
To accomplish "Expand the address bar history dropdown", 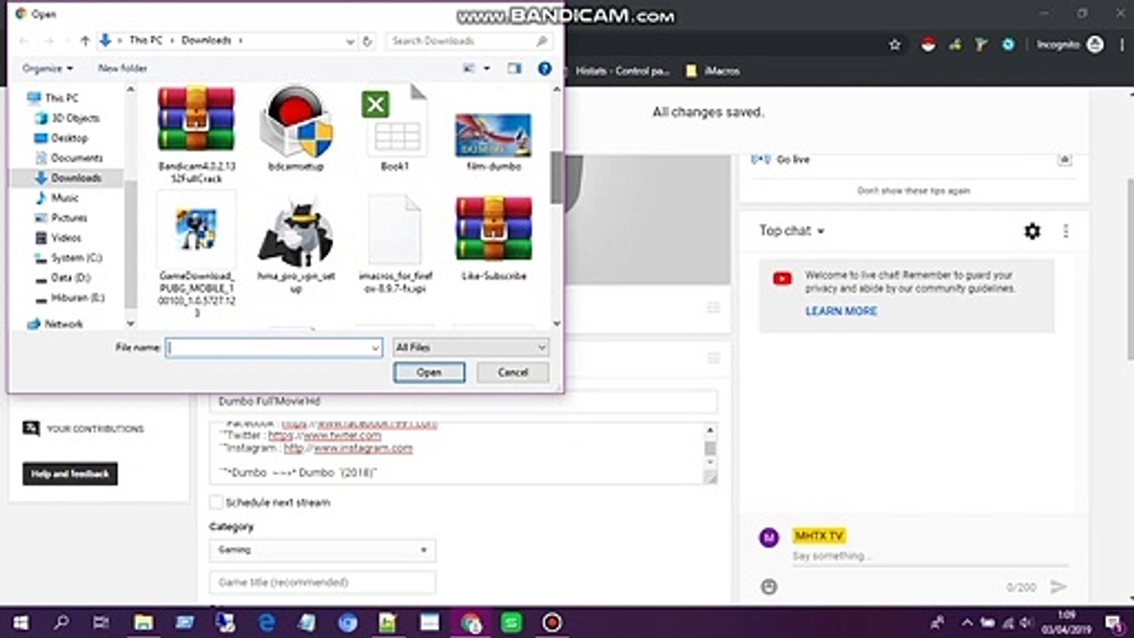I will 351,41.
